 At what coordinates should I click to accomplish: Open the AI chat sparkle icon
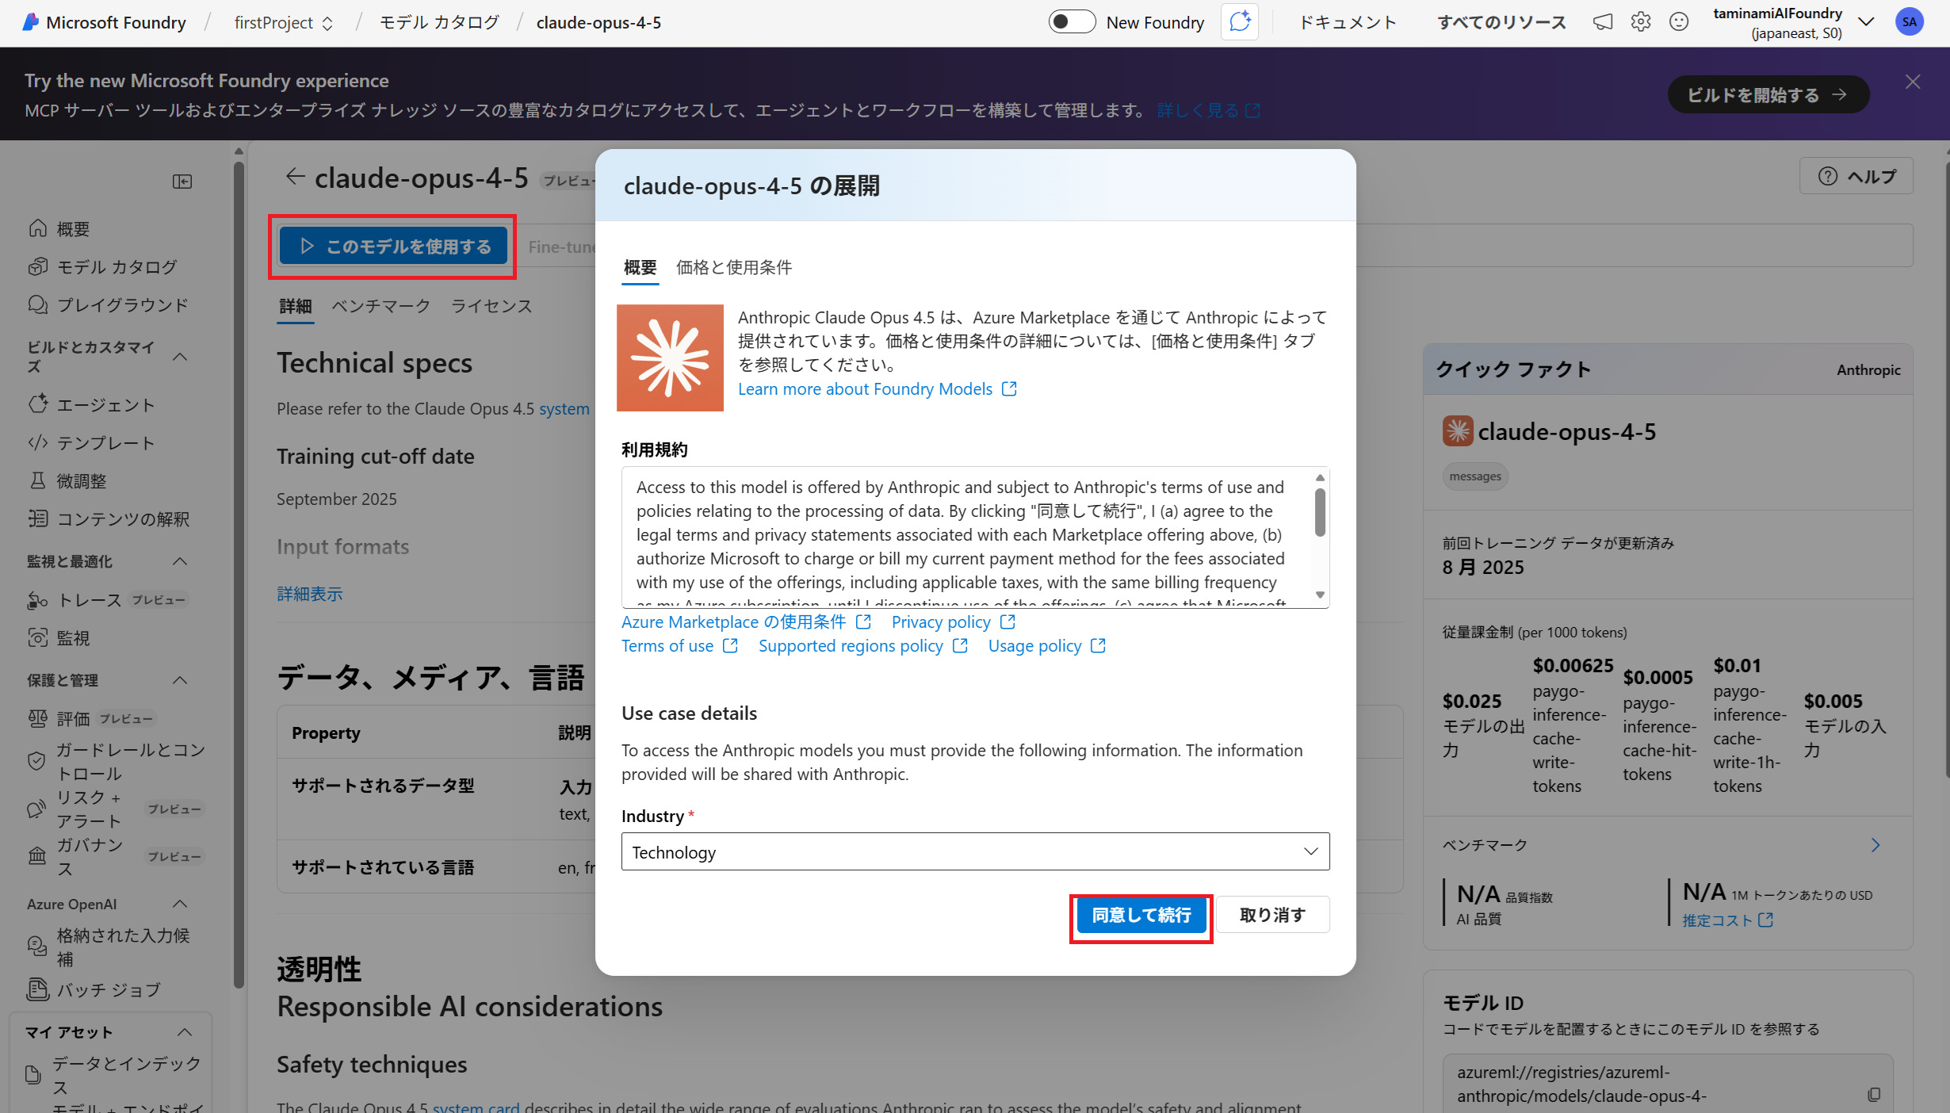[x=1240, y=22]
